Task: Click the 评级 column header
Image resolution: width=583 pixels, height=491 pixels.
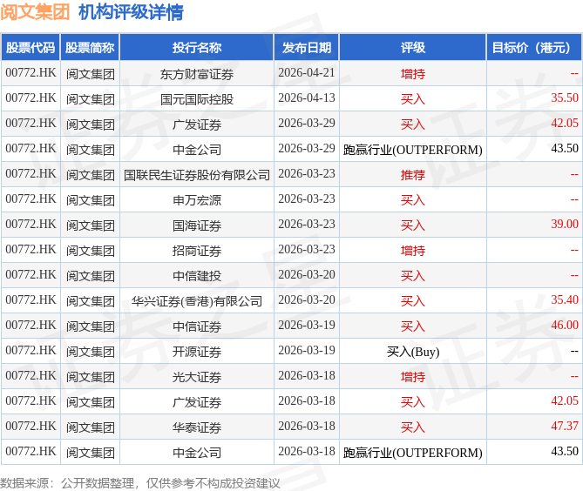Action: [413, 48]
